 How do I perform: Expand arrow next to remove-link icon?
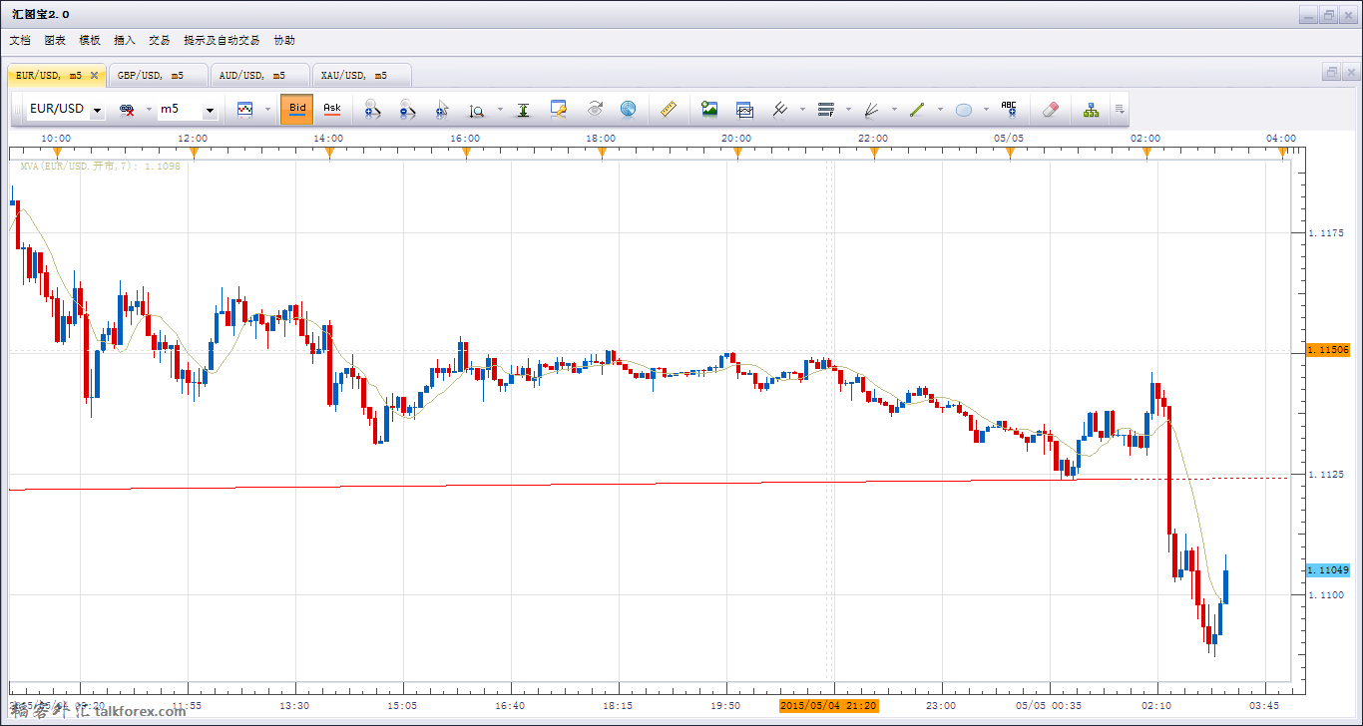tap(149, 110)
